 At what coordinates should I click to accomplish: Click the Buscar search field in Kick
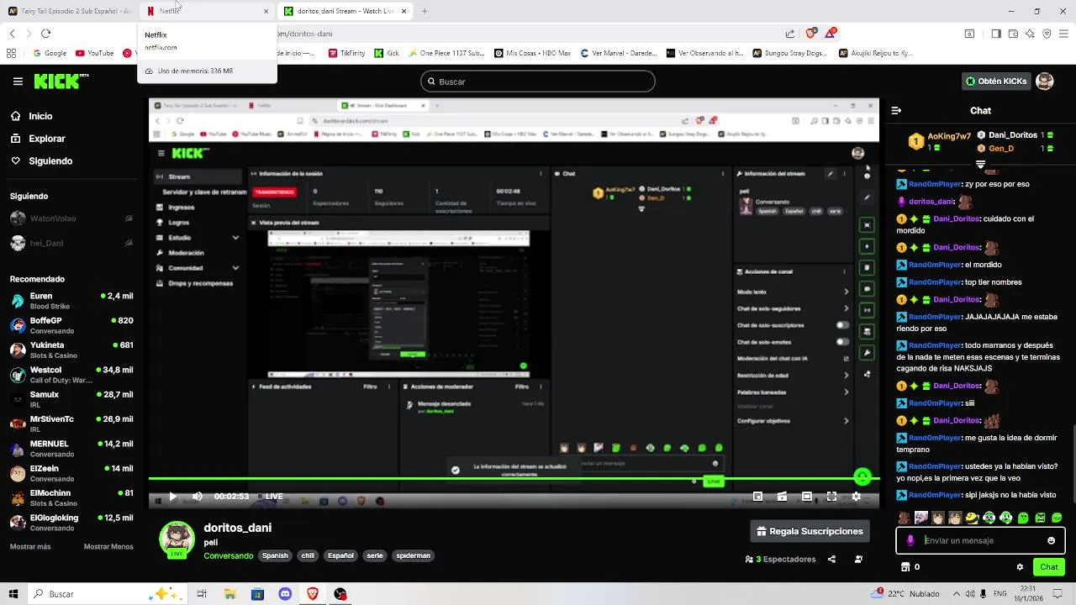click(x=538, y=82)
